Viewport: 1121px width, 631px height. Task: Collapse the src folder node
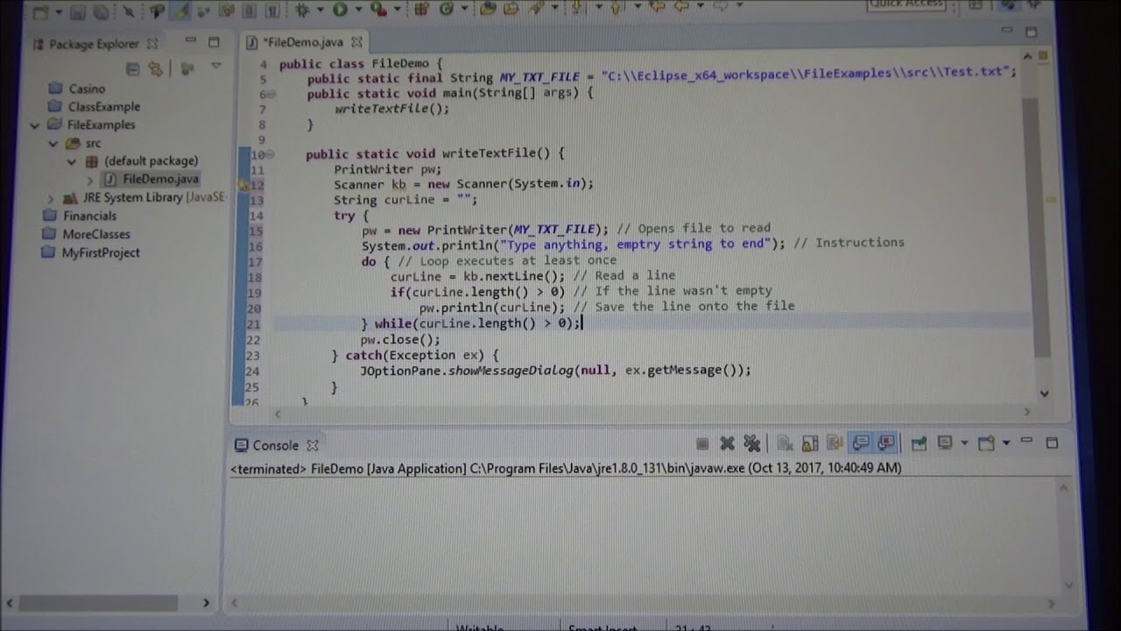pyautogui.click(x=53, y=144)
